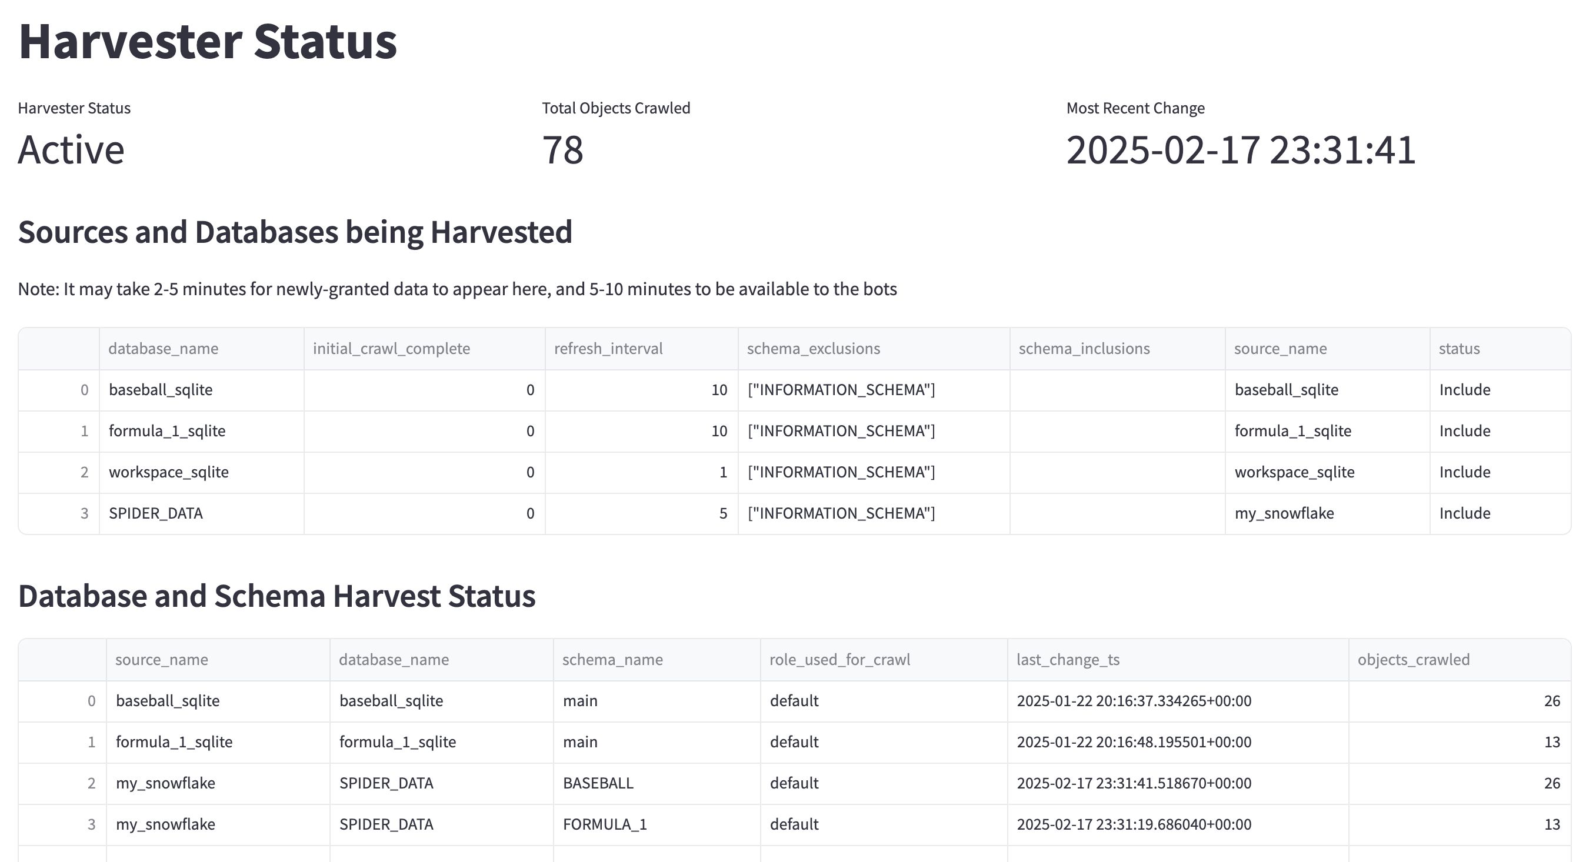Click the FORMULA_1 schema_name cell
The height and width of the screenshot is (862, 1586).
605,824
